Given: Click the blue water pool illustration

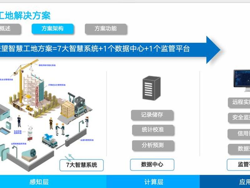Looking at the screenshot, I should (5, 131).
